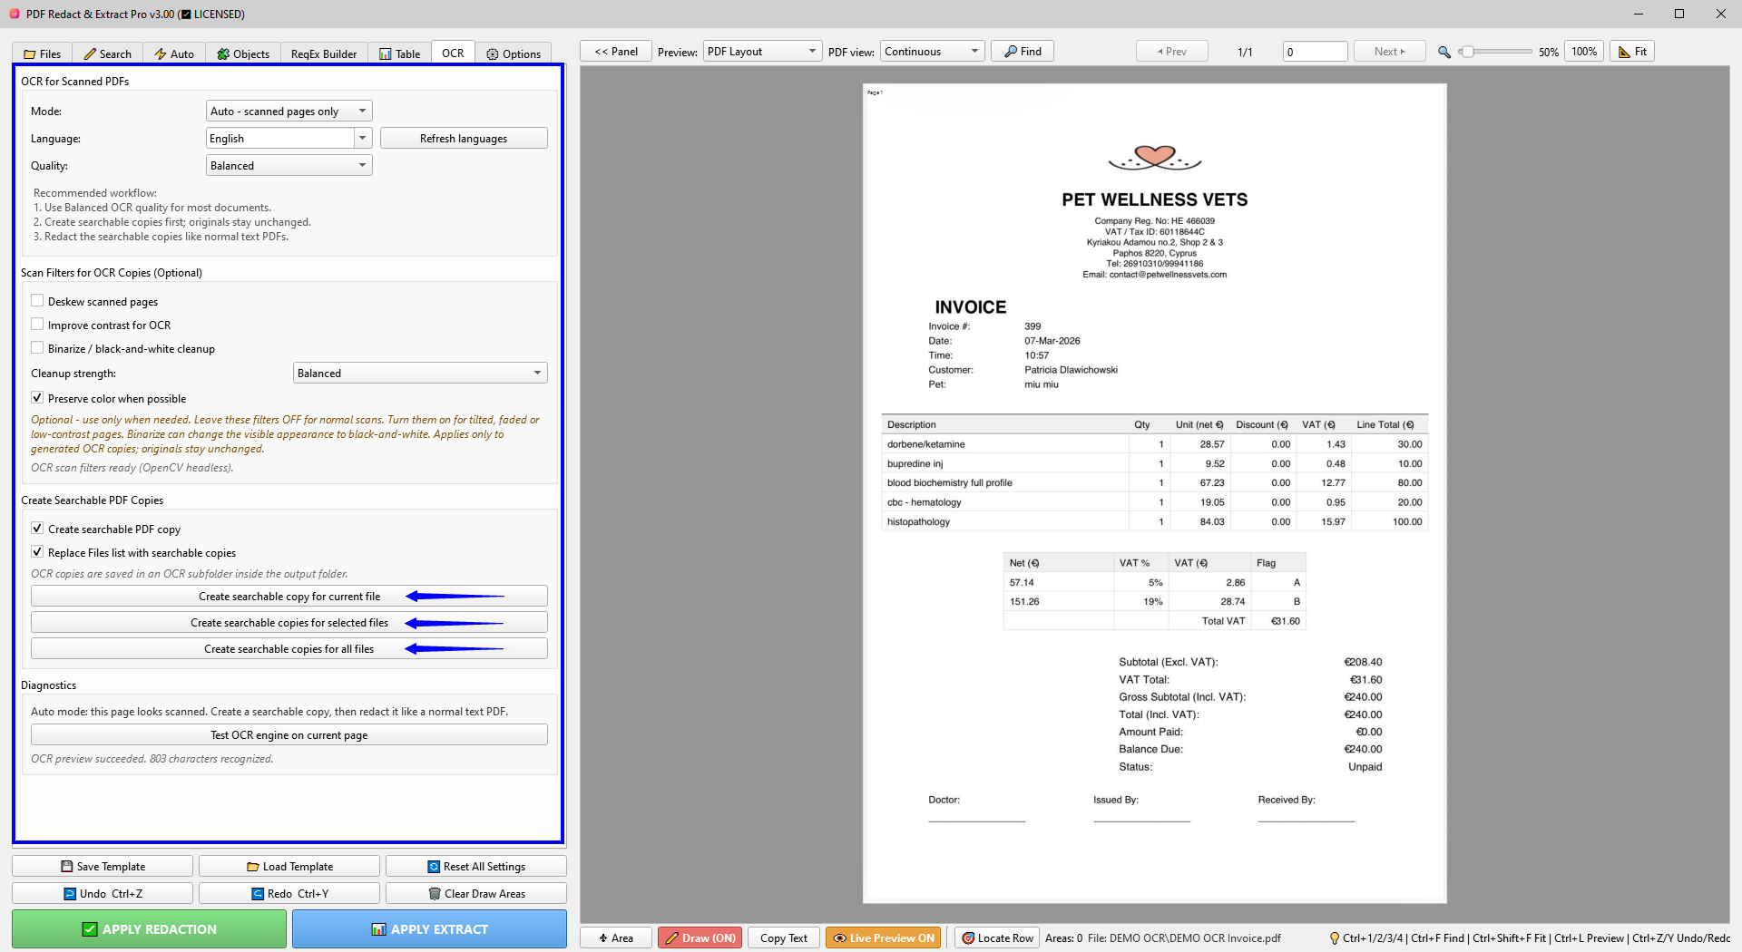Go to next page with Next
Screen dimensions: 1742x952
tap(1389, 52)
